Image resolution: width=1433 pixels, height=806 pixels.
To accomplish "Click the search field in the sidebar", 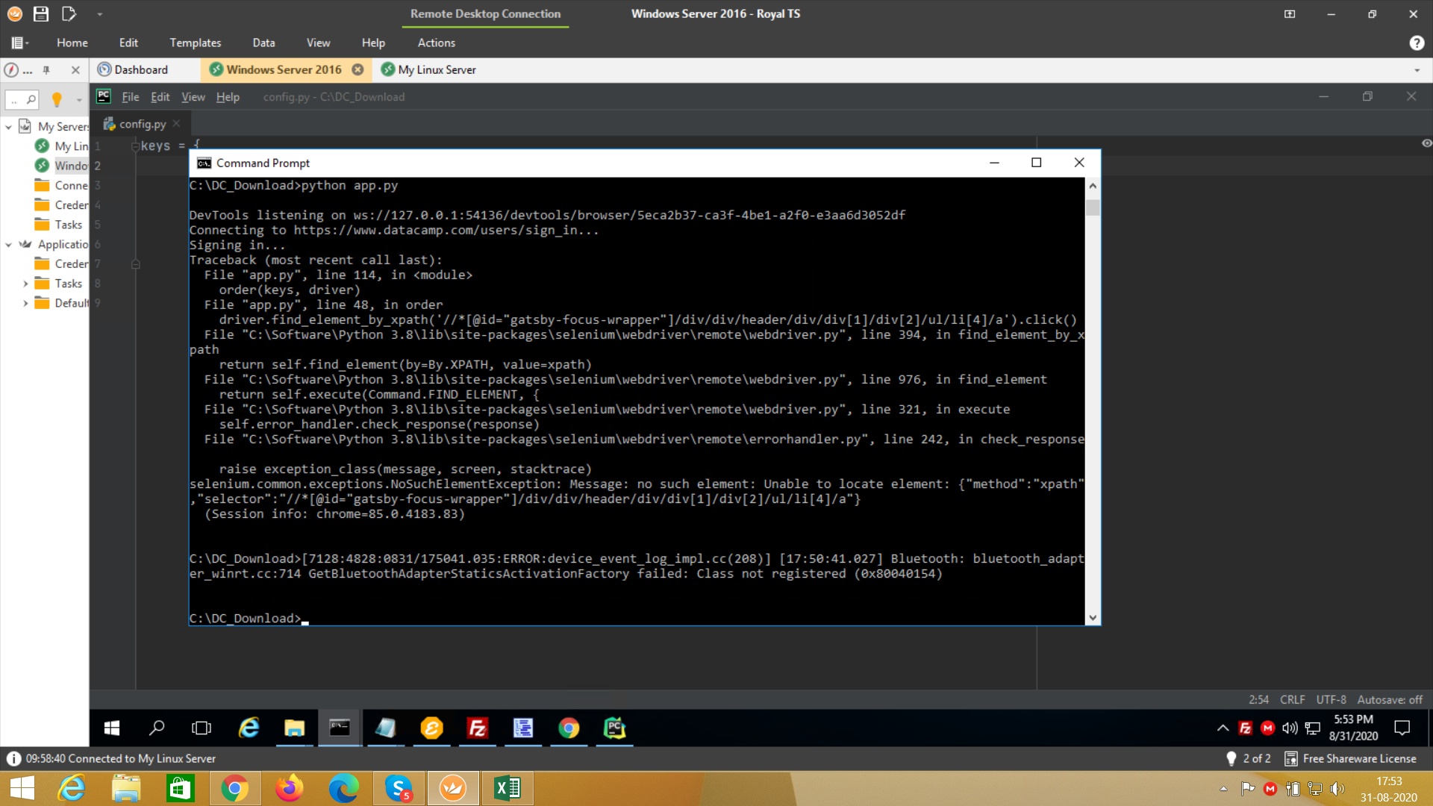I will (21, 99).
